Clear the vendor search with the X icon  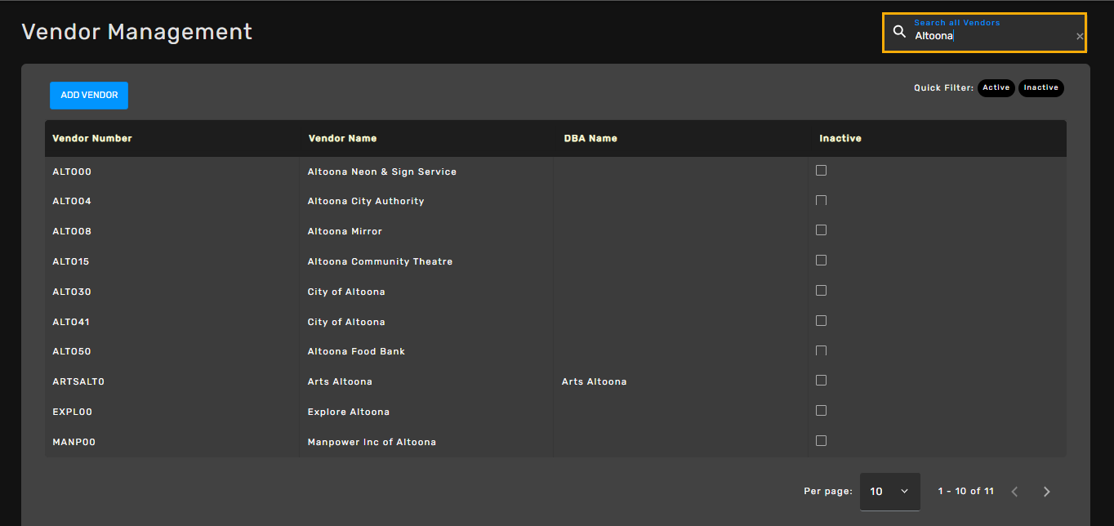(x=1080, y=37)
